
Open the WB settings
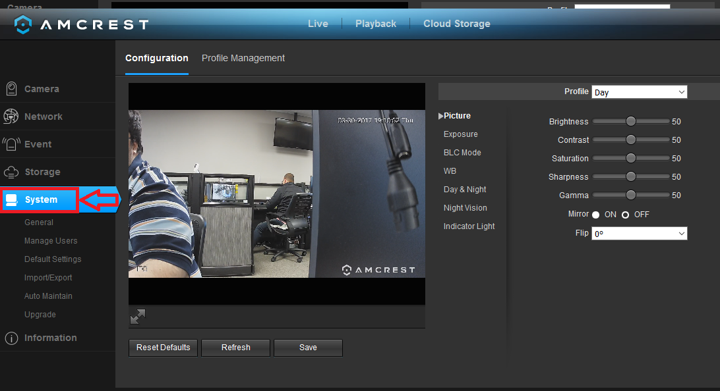[450, 171]
